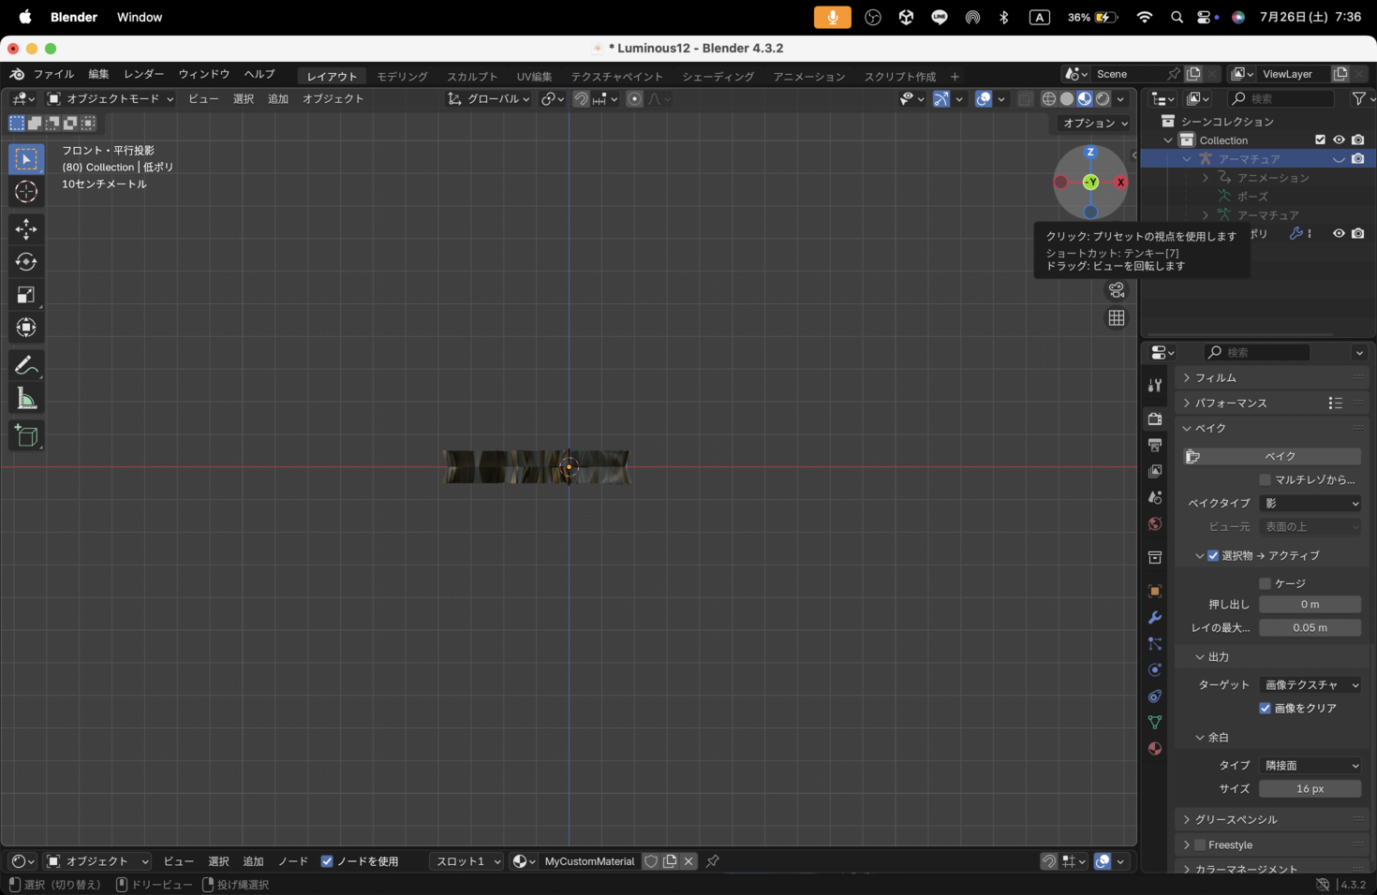Viewport: 1377px width, 895px height.
Task: Open the Physics properties tab
Action: click(x=1155, y=670)
